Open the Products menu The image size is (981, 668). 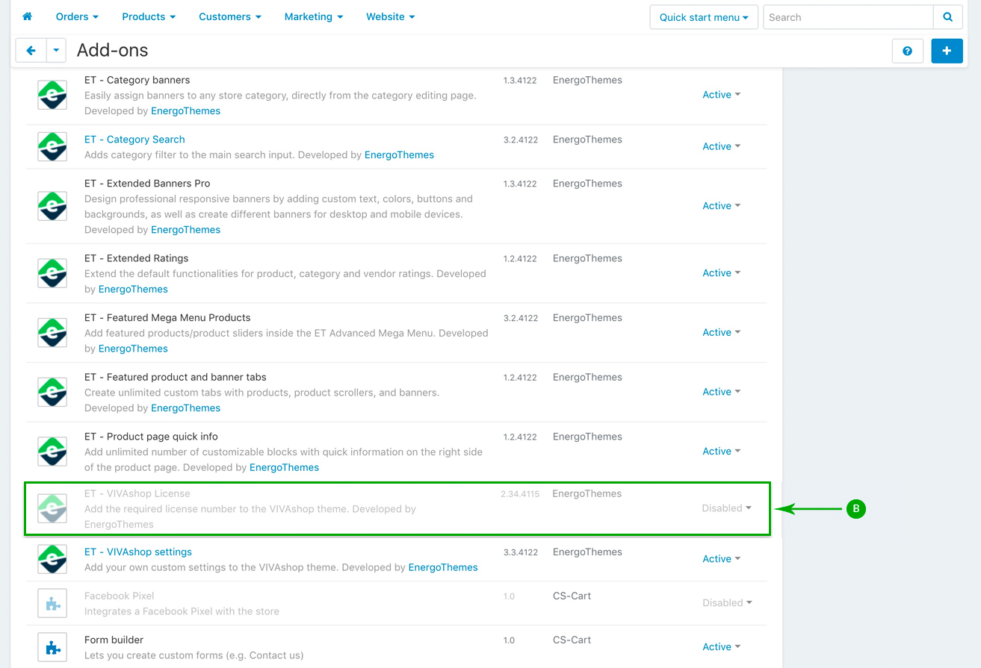pyautogui.click(x=149, y=16)
